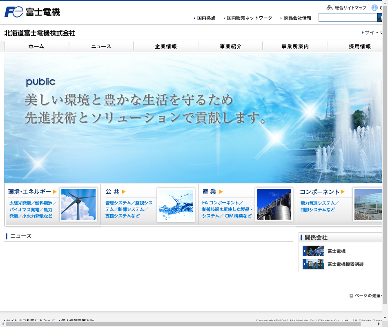This screenshot has height=327, width=388.
Task: Click the page top arrow icon
Action: click(x=351, y=296)
